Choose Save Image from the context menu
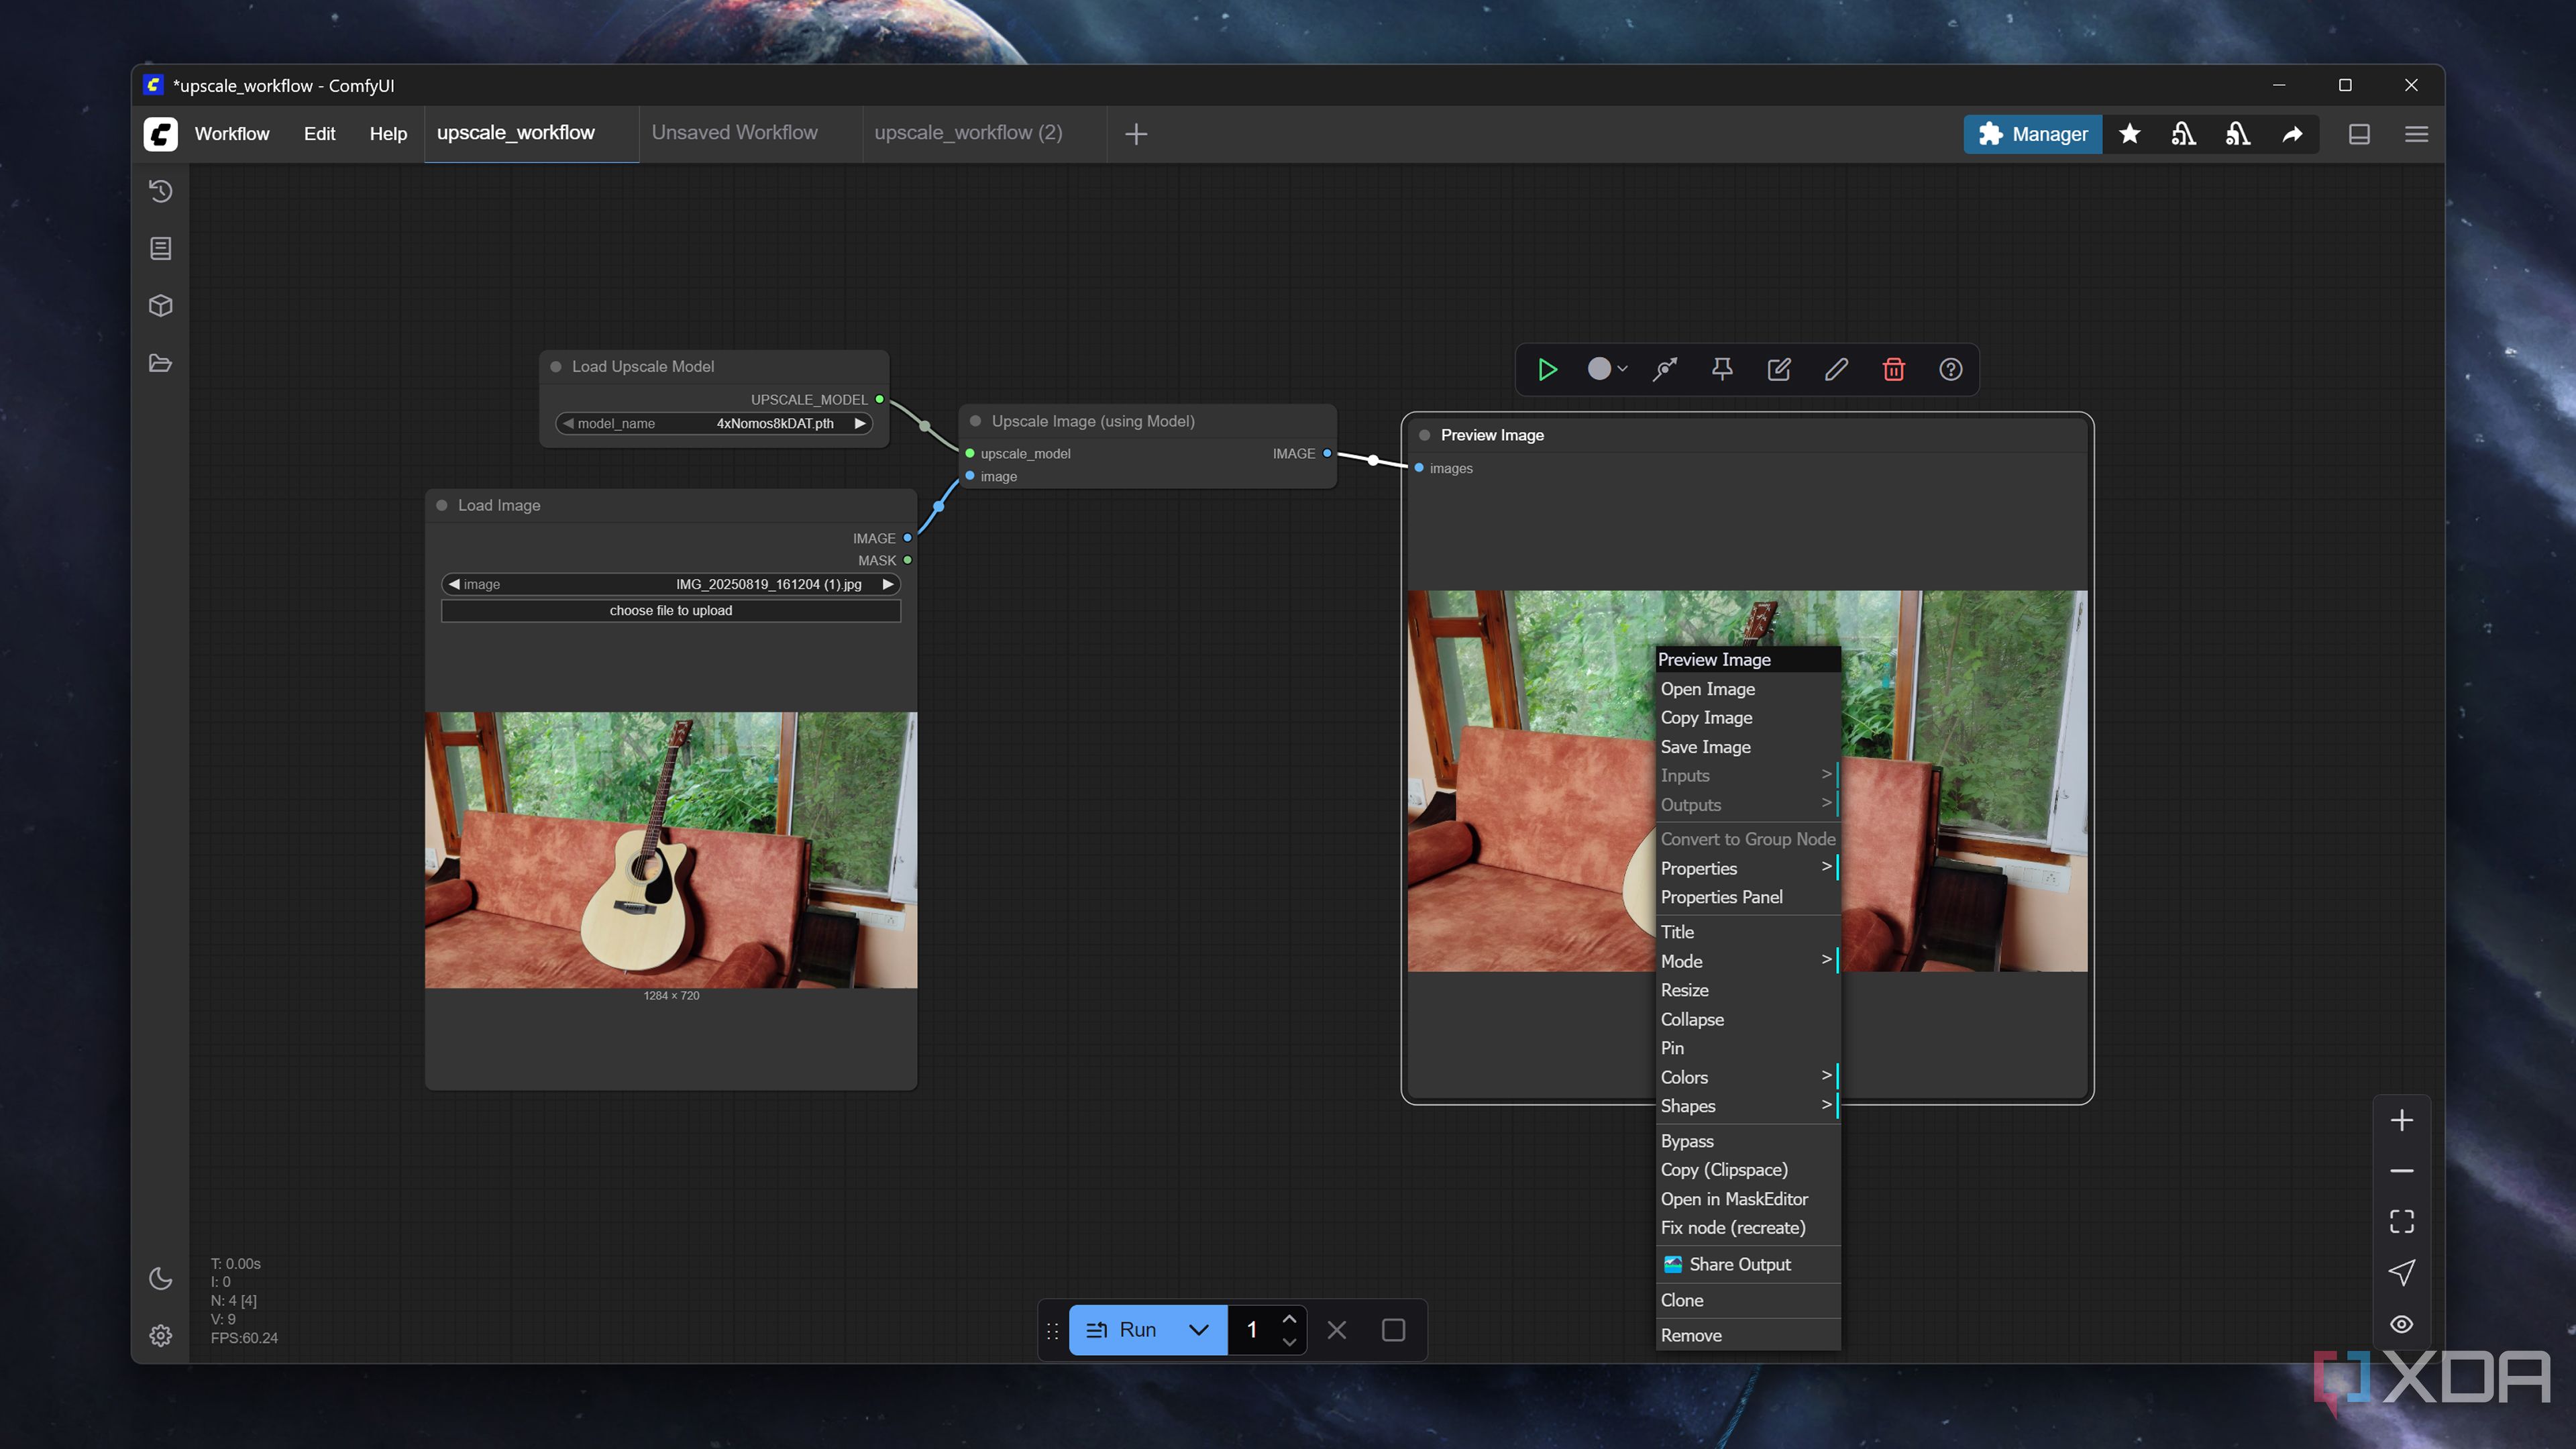The width and height of the screenshot is (2576, 1449). tap(1747, 747)
